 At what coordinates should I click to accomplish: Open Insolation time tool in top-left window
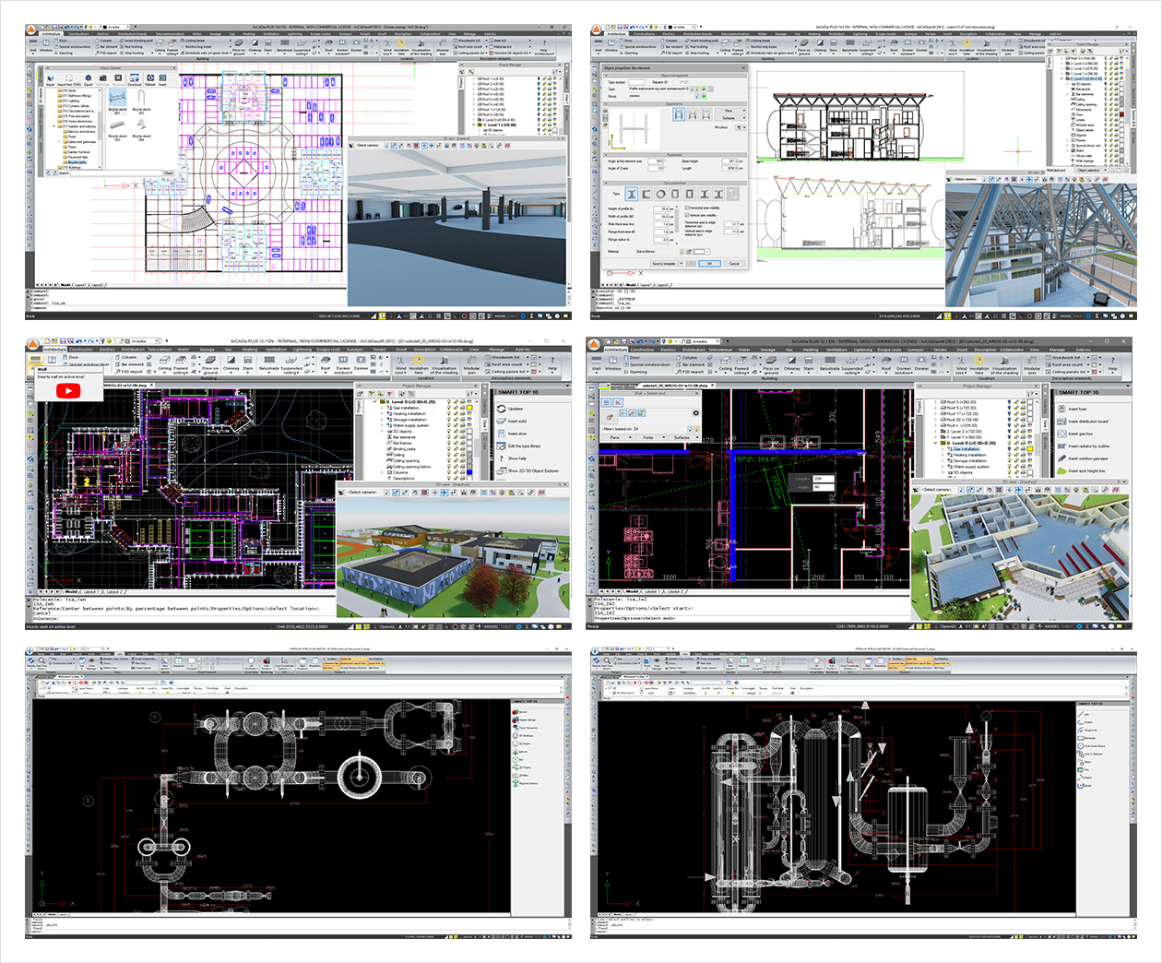[x=402, y=47]
